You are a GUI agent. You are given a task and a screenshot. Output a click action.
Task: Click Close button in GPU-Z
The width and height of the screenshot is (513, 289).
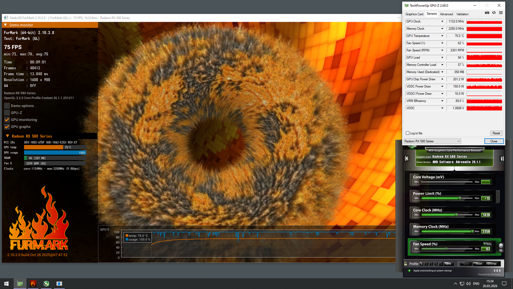pyautogui.click(x=494, y=141)
